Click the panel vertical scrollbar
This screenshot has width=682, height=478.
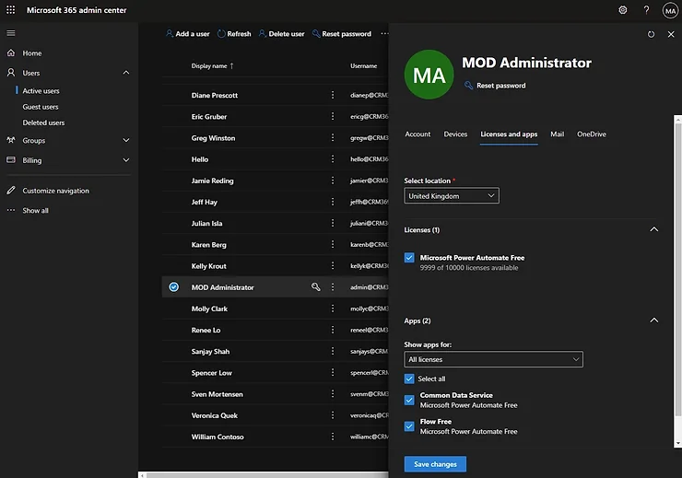[x=677, y=270]
